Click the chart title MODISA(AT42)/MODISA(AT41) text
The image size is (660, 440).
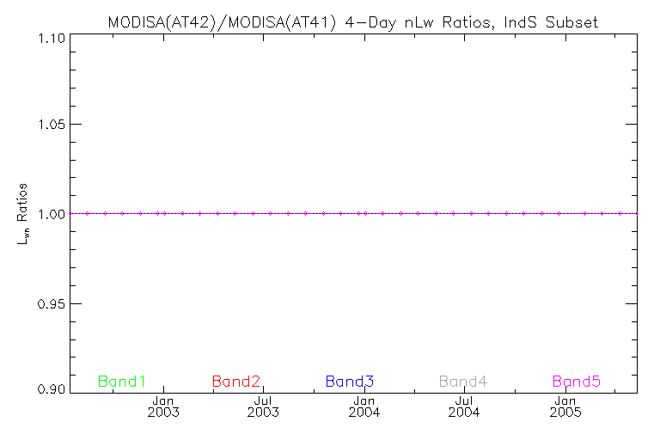coord(223,21)
